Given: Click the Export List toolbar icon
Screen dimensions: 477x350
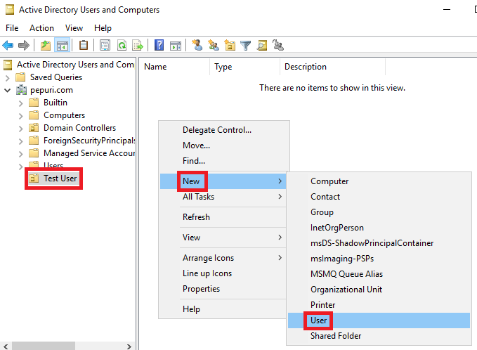Looking at the screenshot, I should coord(138,46).
